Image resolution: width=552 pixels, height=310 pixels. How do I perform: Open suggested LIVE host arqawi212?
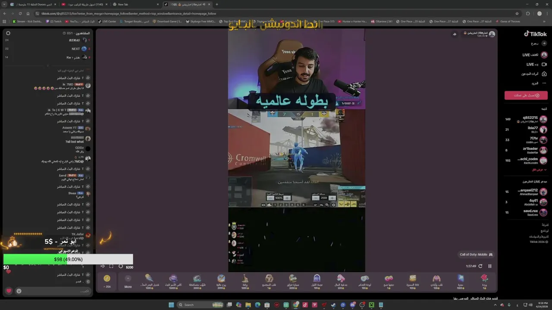[526, 192]
